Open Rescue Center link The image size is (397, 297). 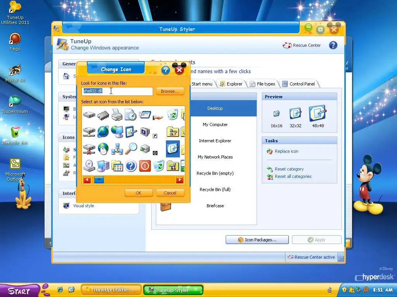[x=302, y=45]
